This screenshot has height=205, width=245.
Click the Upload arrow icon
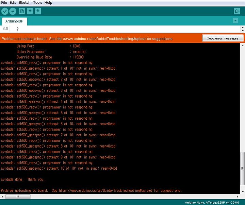pyautogui.click(x=13, y=11)
